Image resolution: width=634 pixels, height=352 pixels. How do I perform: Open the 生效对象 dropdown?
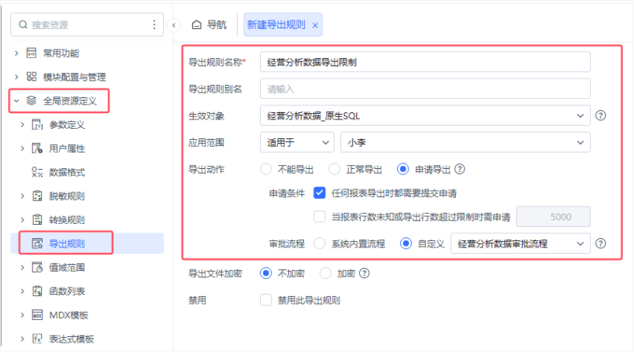pos(425,115)
